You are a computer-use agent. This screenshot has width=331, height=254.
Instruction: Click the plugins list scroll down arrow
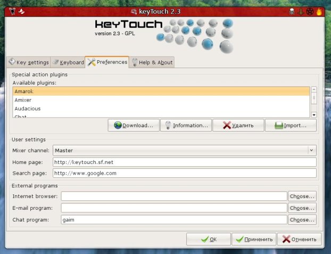pos(314,114)
